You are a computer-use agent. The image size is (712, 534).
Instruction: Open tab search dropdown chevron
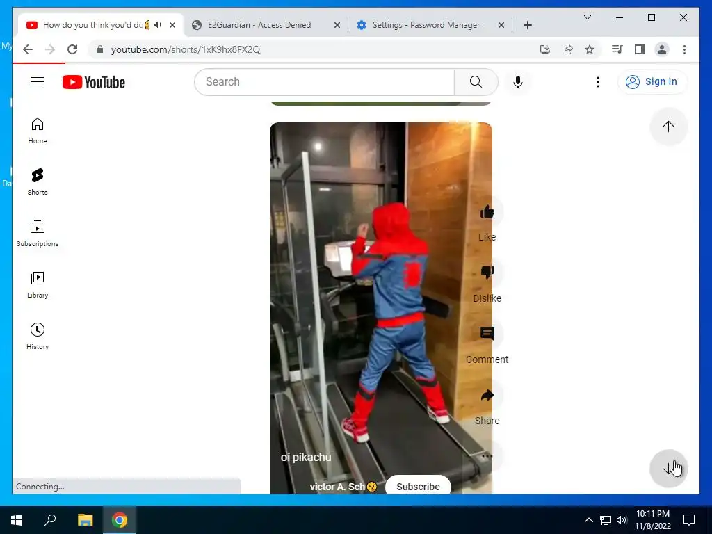pos(587,17)
